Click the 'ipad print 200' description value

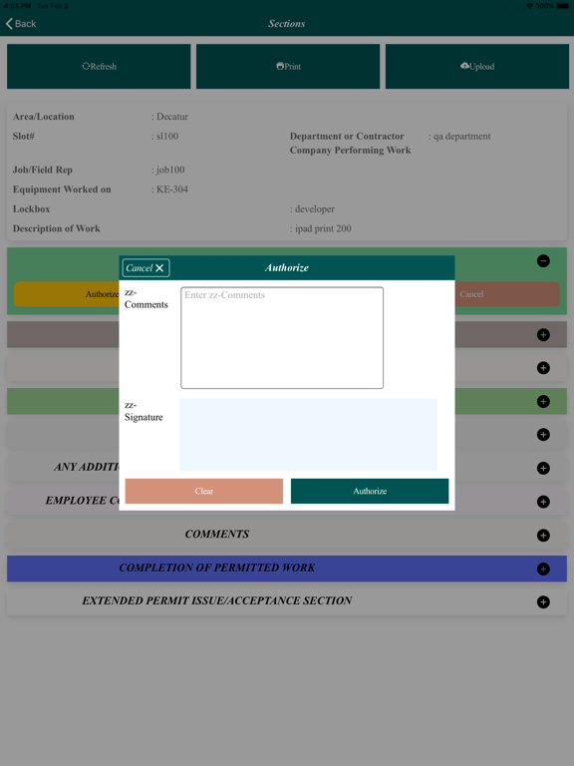pos(323,228)
